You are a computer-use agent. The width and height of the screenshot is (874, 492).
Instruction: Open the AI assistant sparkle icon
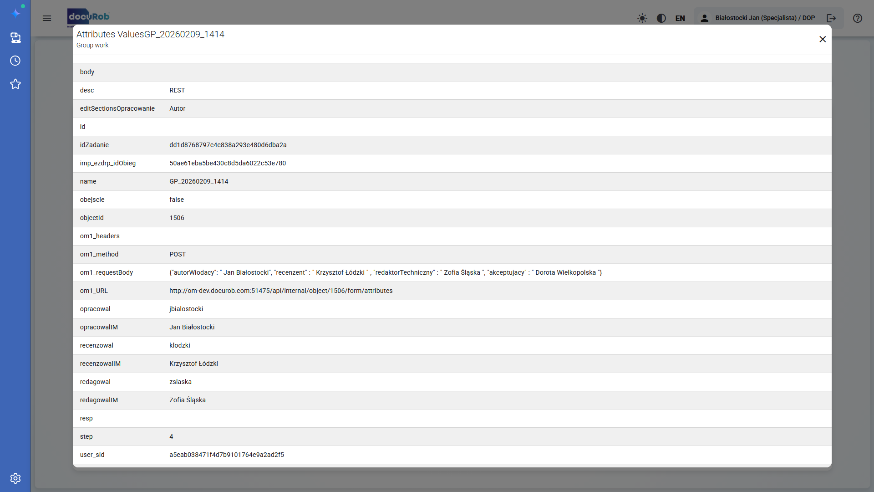[x=15, y=13]
